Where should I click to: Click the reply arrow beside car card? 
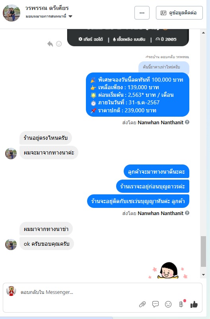[50, 44]
